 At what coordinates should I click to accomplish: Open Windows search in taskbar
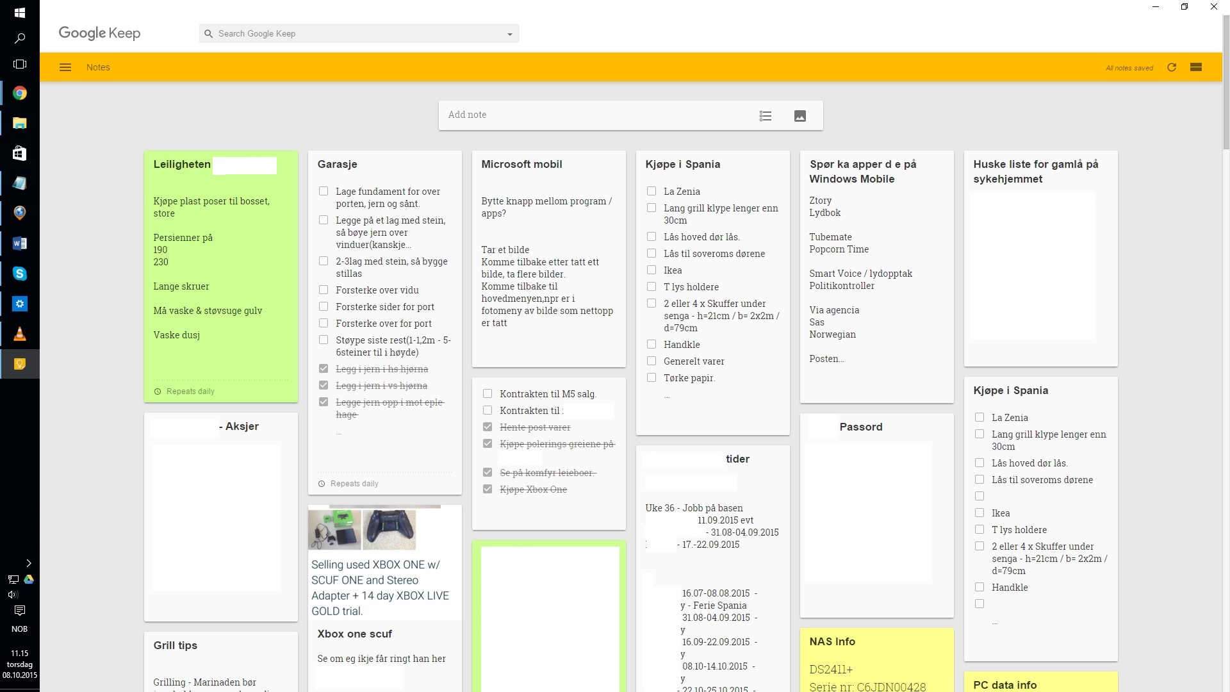tap(19, 38)
